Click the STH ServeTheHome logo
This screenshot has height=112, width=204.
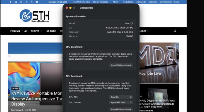pyautogui.click(x=35, y=16)
